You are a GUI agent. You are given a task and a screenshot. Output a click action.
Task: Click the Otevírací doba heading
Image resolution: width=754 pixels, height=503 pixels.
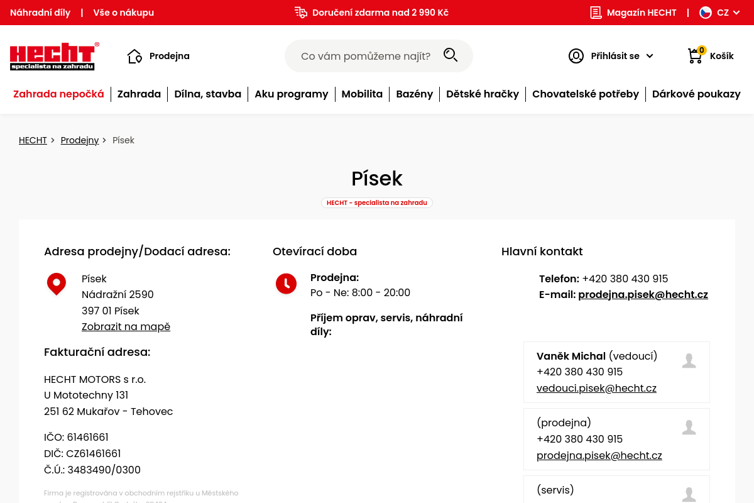[315, 251]
